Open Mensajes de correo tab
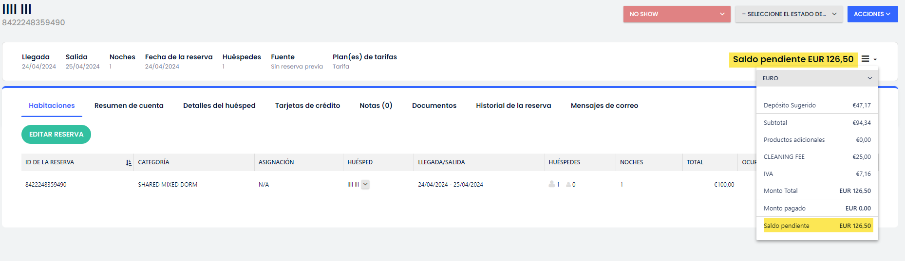Viewport: 905px width, 261px height. tap(604, 105)
